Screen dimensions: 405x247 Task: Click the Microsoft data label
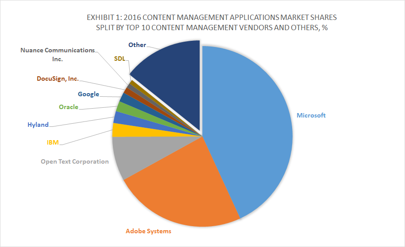click(x=311, y=115)
